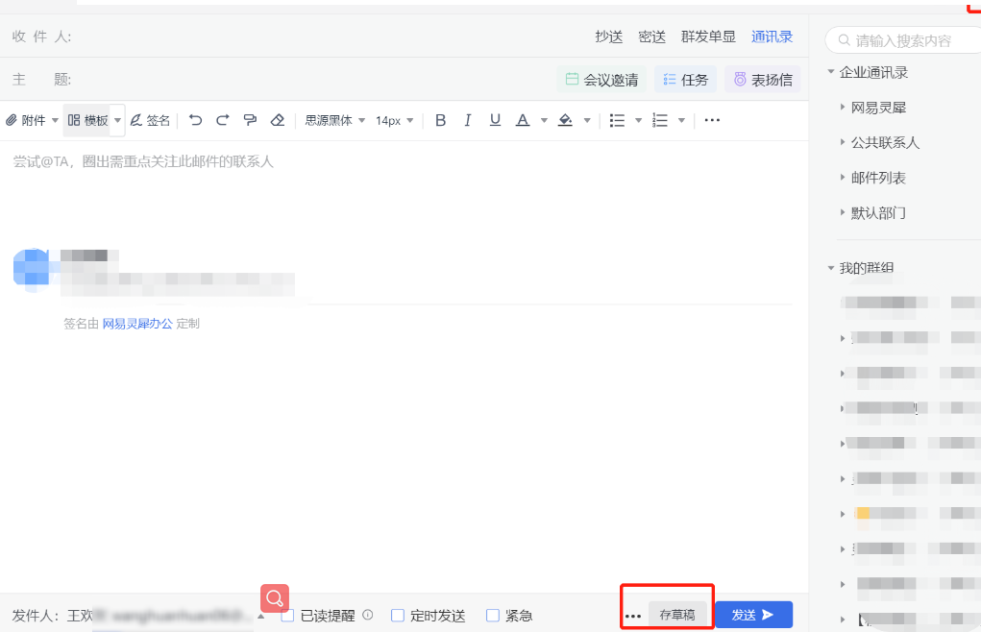
Task: Expand the 公共联系人 tree node
Action: [843, 142]
